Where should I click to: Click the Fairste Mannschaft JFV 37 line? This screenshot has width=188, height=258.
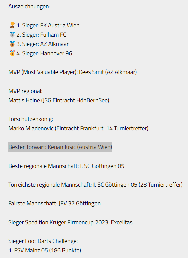point(54,203)
